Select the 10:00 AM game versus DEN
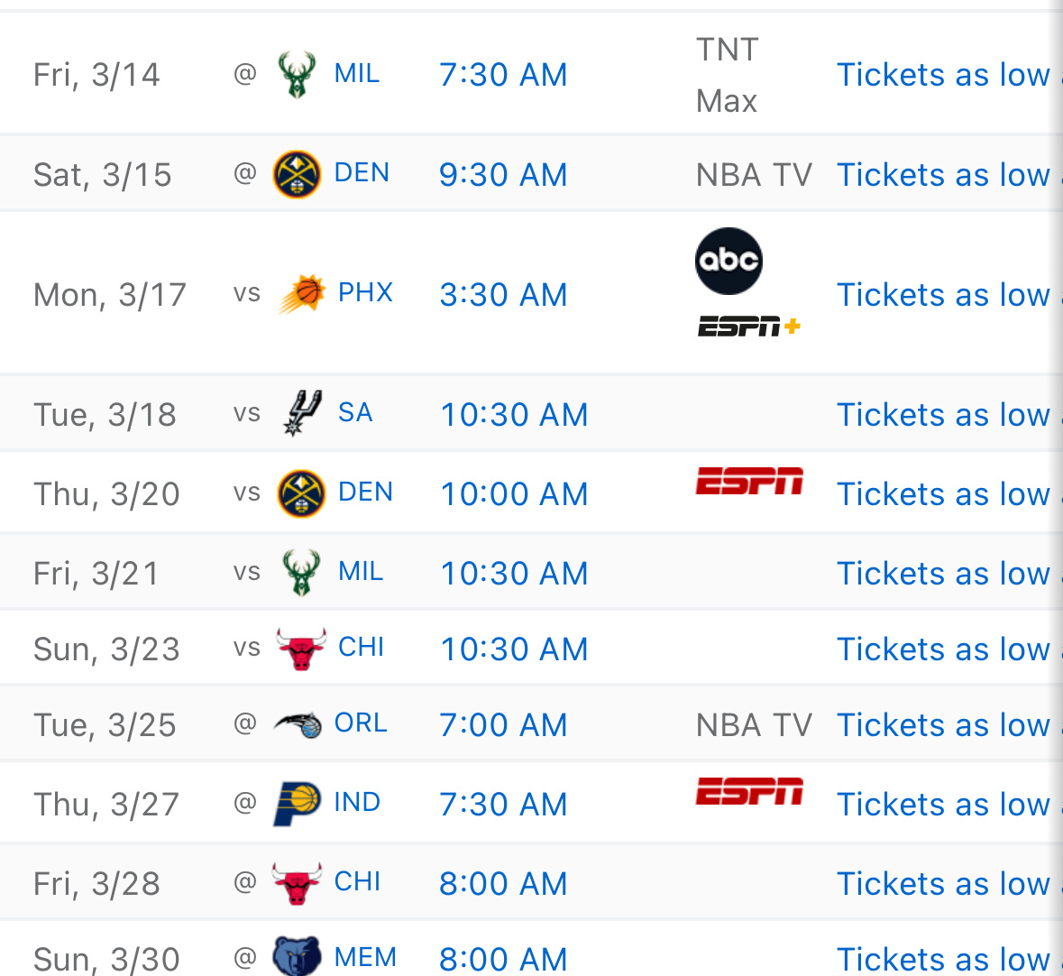This screenshot has height=976, width=1063. 514,493
